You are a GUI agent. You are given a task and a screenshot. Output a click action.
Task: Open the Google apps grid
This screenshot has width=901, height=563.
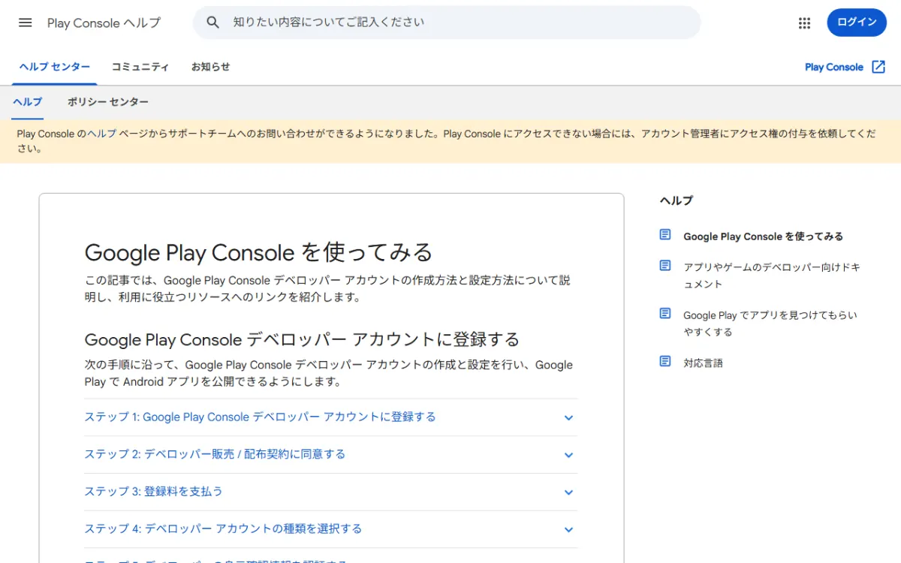click(x=804, y=23)
